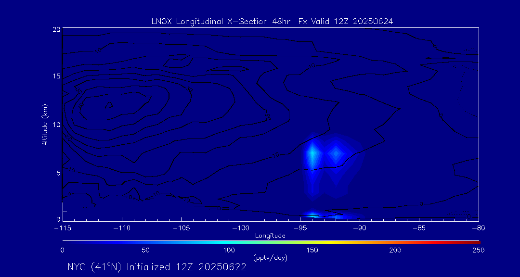Screen dimensions: 520x277
Task: Click the surface-level cyan LNOX patch near -94
Action: point(312,216)
